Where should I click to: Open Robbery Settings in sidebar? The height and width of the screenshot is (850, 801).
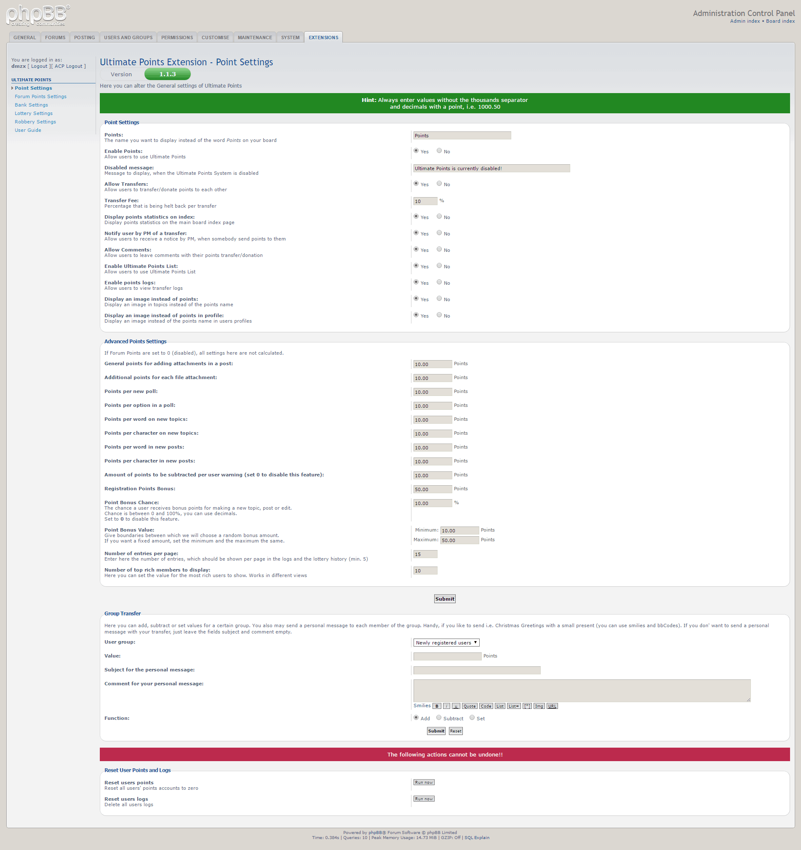(35, 122)
